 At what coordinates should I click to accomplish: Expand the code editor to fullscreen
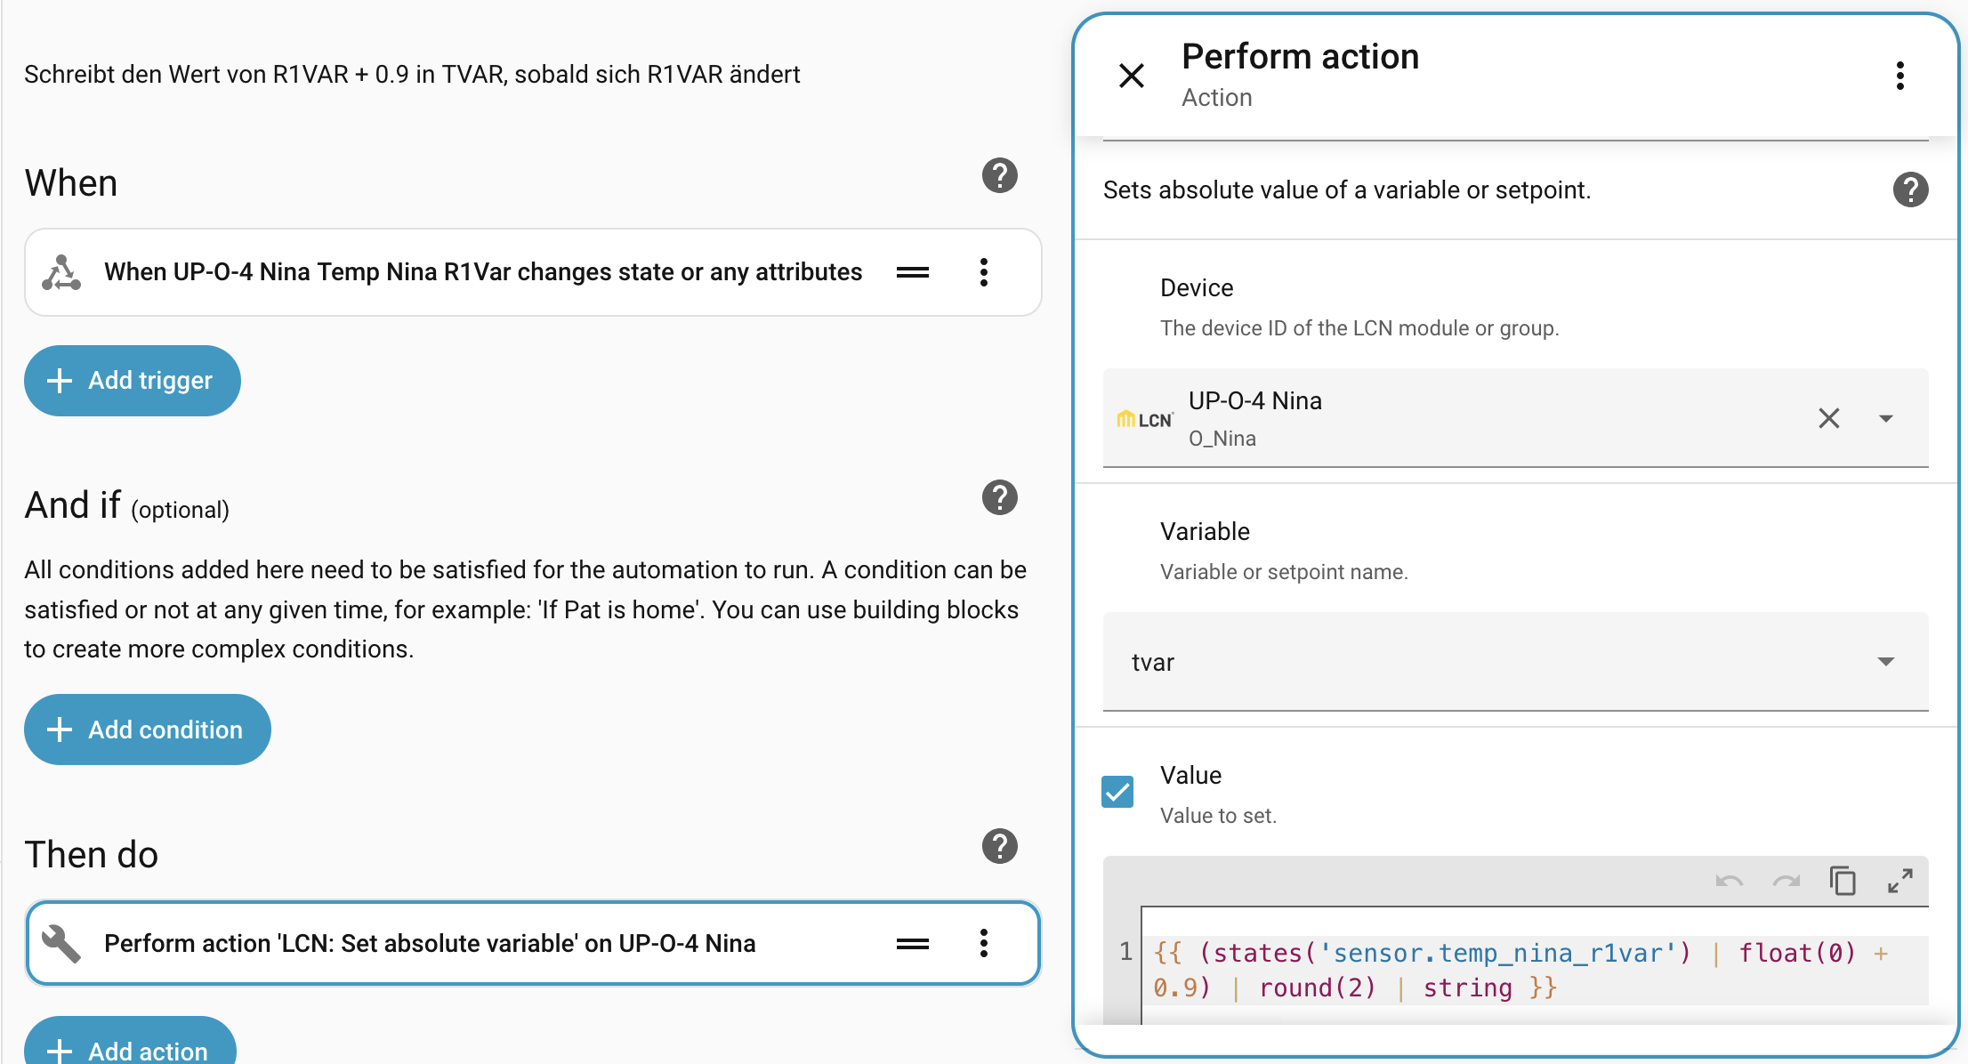click(1899, 881)
